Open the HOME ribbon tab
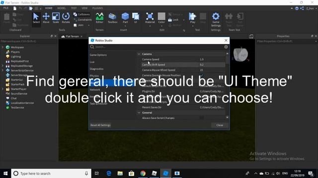 click(x=49, y=8)
